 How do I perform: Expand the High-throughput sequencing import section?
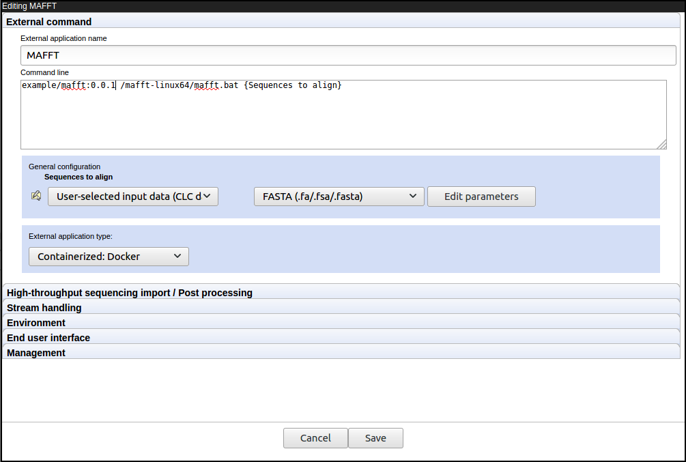click(129, 292)
